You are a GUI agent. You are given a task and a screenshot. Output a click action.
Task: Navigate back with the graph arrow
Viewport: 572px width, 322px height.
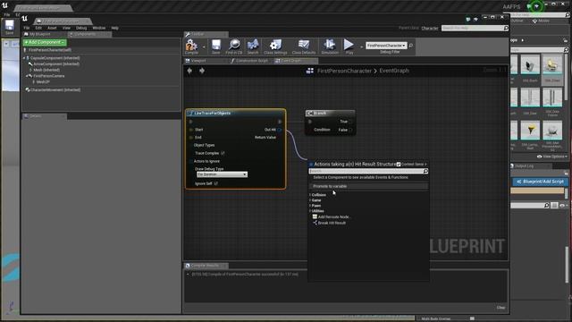pos(189,71)
